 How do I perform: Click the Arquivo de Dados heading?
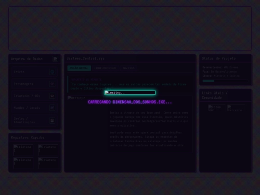[26, 59]
